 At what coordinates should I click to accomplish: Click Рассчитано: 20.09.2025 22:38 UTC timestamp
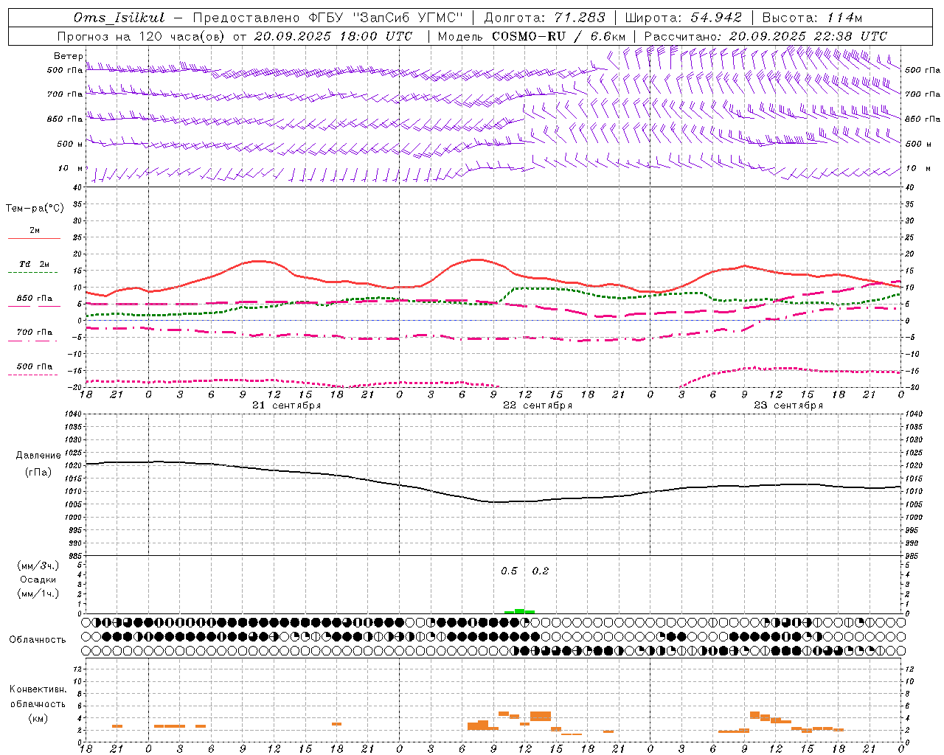pos(766,36)
